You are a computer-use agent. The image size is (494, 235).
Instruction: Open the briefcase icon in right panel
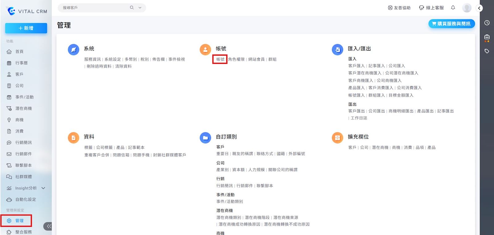point(487,37)
